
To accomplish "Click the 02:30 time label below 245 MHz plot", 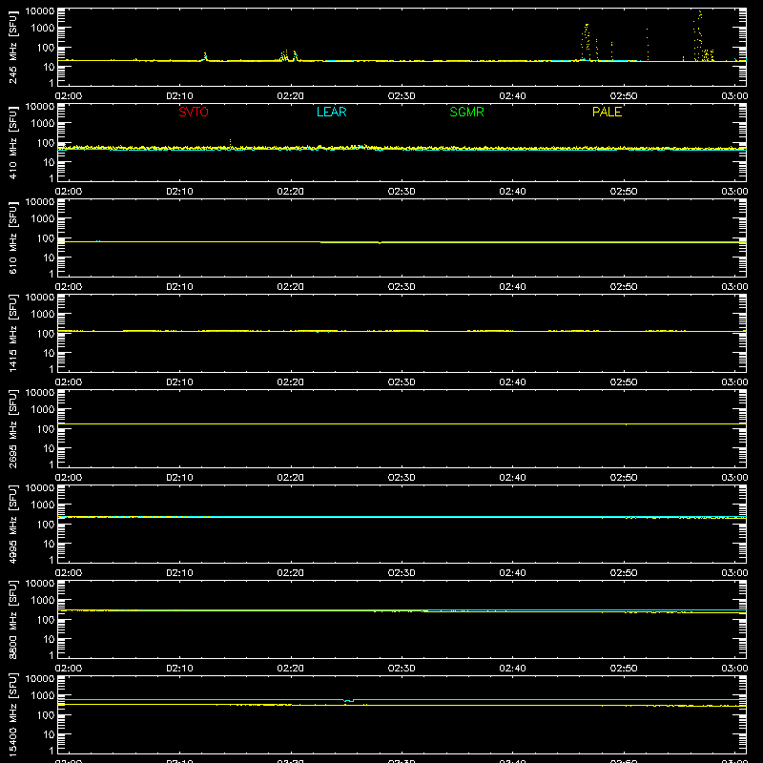I will coord(402,96).
